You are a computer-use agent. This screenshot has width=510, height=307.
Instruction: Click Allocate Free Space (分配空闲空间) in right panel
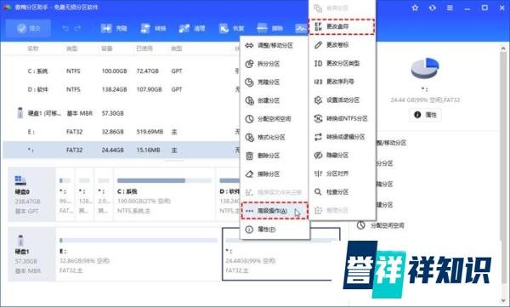coord(381,225)
